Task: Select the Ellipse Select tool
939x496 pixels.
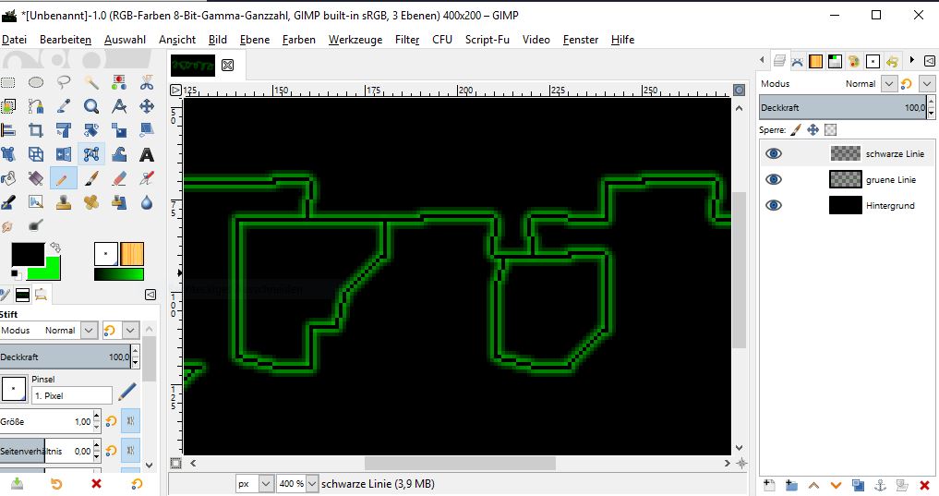Action: pos(36,83)
